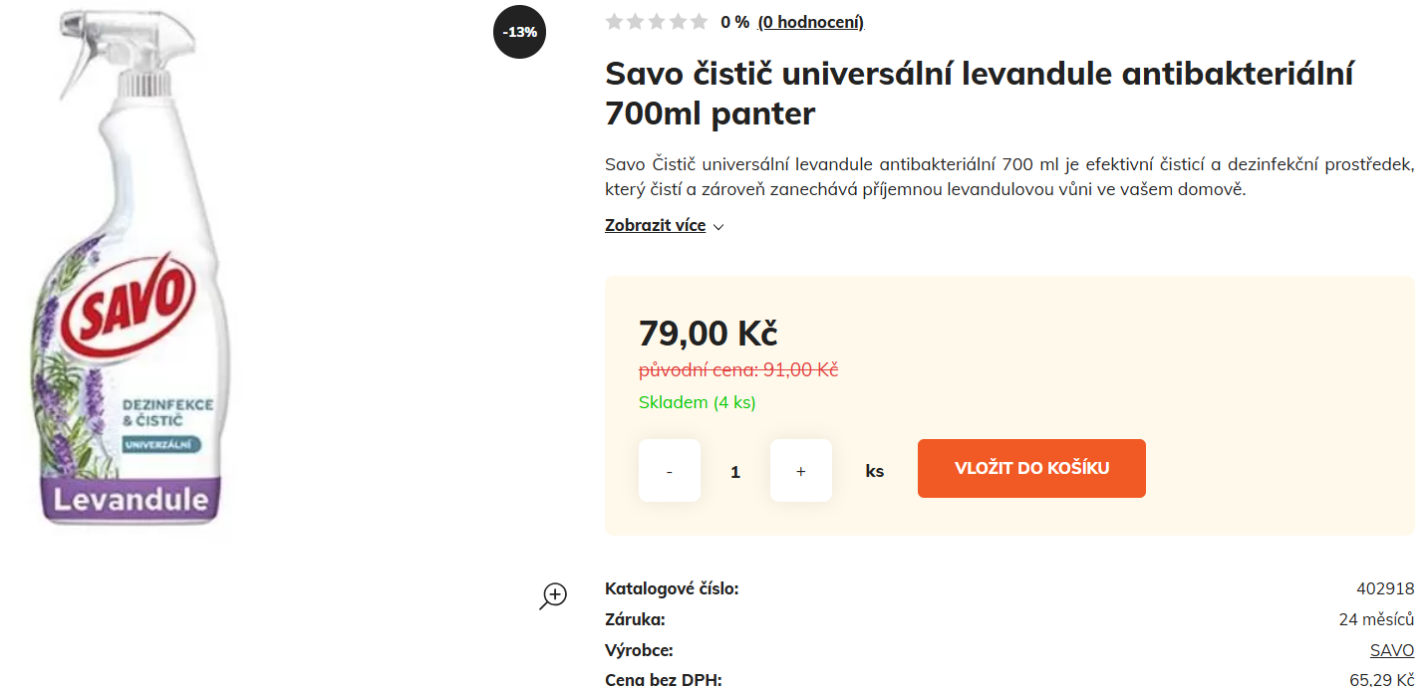Click the 79,00 Kč price
1427x689 pixels.
coord(708,333)
